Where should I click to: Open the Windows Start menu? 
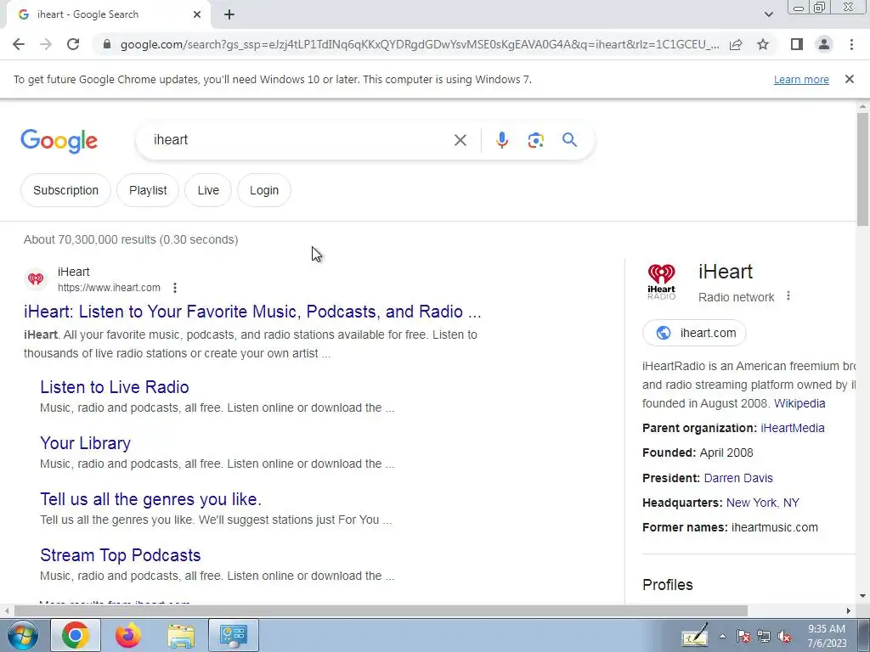[x=21, y=635]
